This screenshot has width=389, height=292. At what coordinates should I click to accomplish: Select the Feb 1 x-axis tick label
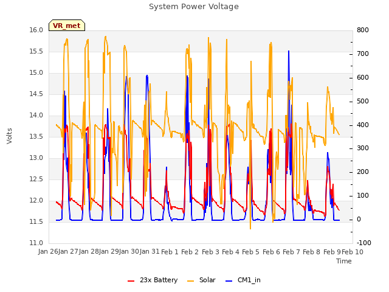point(170,252)
